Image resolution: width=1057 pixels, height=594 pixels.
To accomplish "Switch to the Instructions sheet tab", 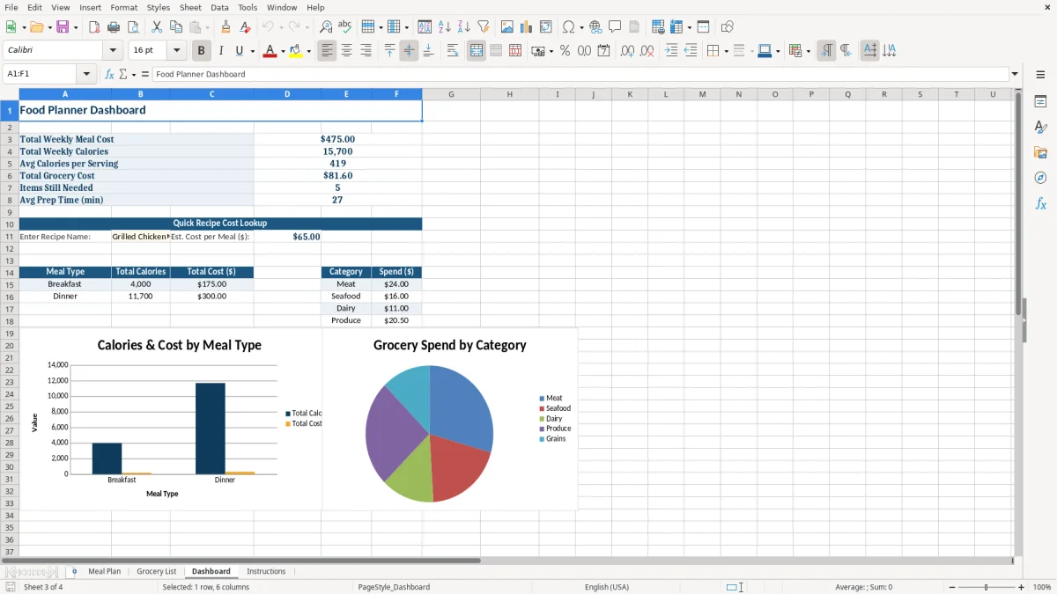I will coord(266,571).
